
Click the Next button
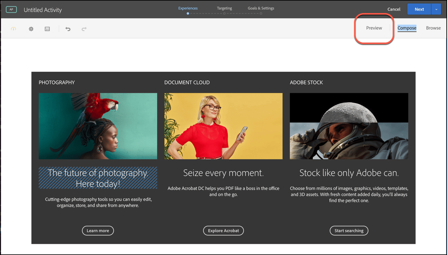click(x=419, y=9)
